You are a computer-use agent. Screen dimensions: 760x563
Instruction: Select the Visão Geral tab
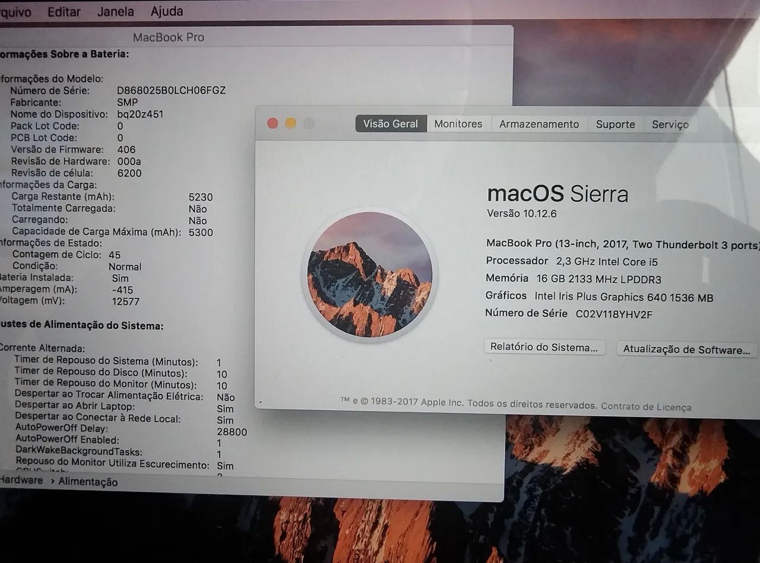[391, 123]
